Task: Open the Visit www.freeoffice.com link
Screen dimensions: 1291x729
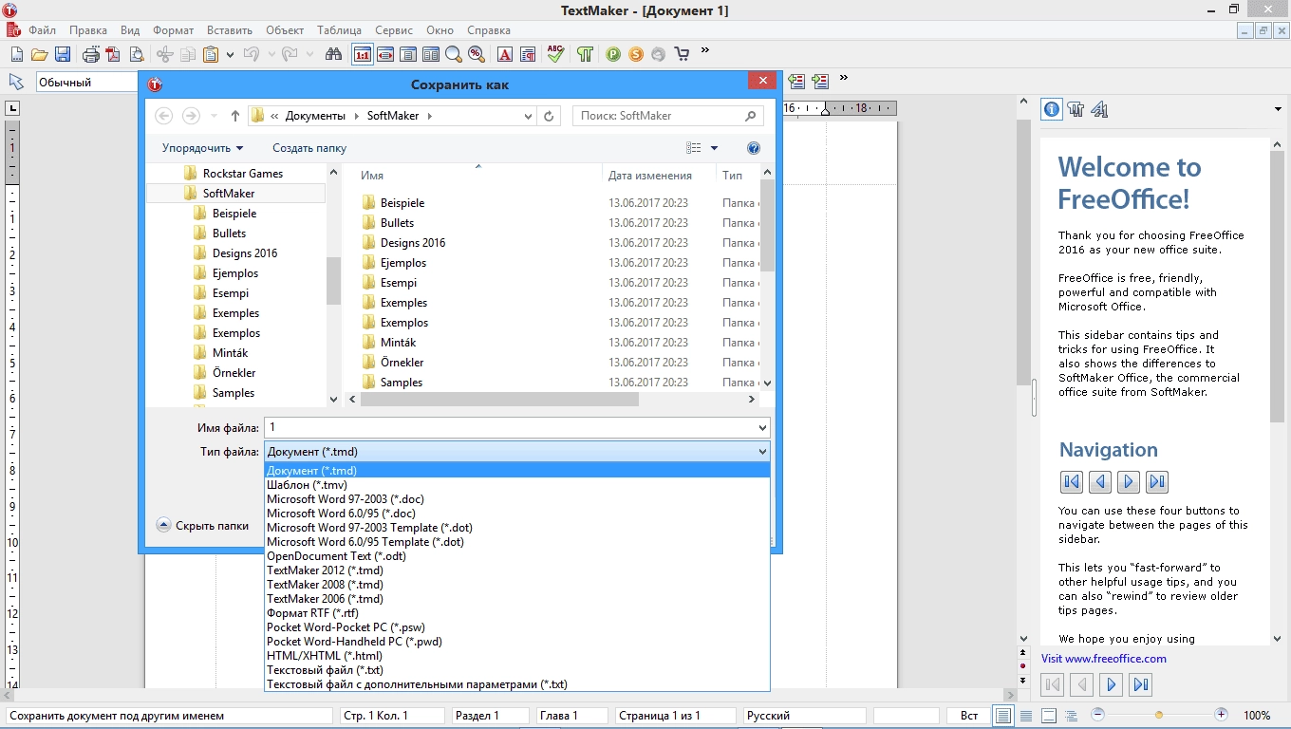Action: (x=1103, y=659)
